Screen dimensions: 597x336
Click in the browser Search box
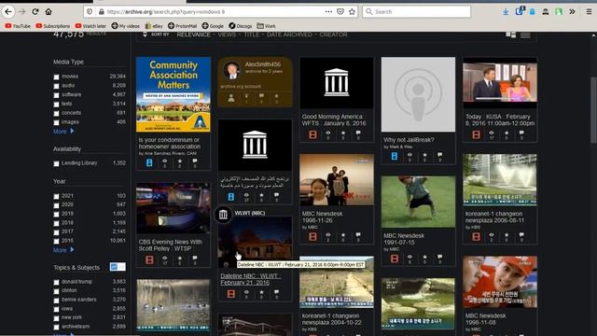[x=417, y=12]
